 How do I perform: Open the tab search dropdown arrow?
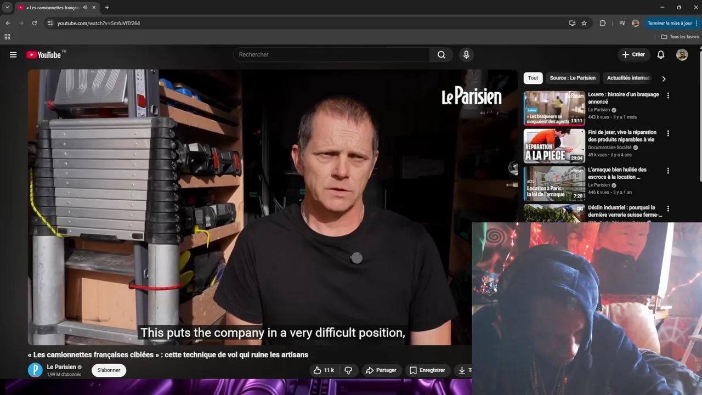(x=7, y=8)
